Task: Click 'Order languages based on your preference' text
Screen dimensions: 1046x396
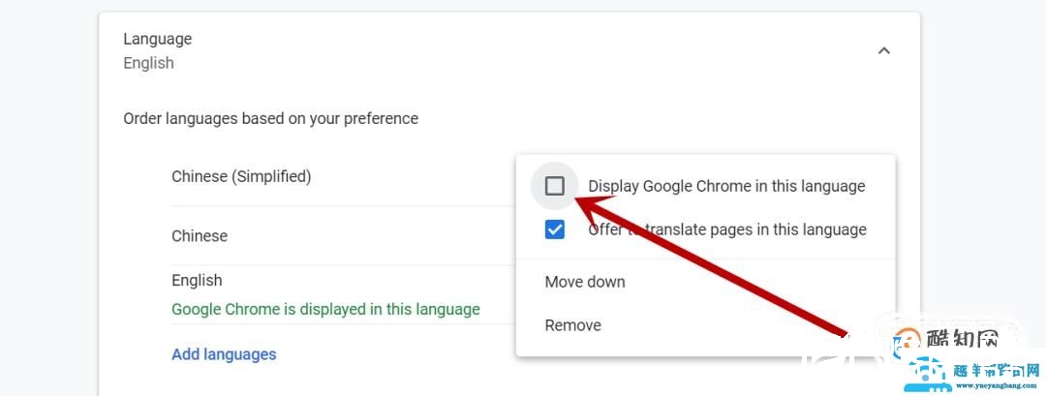Action: 271,119
